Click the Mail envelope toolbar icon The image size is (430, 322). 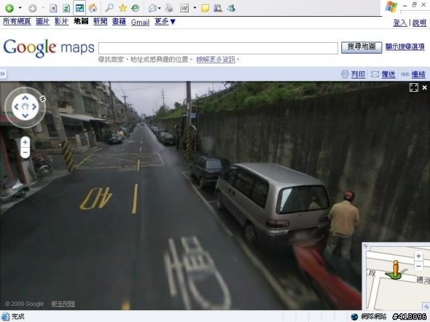click(x=153, y=8)
